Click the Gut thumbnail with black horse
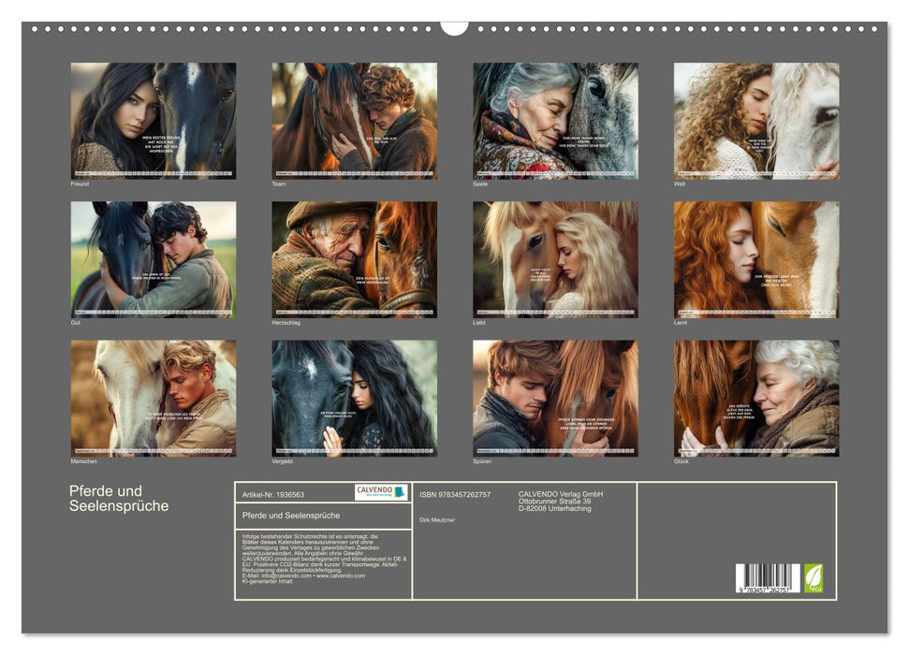Screen dimensions: 909x655 click(x=154, y=259)
